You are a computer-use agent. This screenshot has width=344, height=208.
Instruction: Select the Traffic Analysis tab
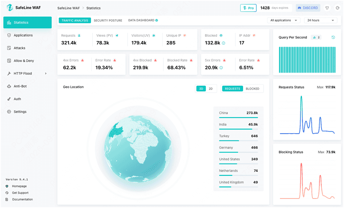tap(75, 20)
